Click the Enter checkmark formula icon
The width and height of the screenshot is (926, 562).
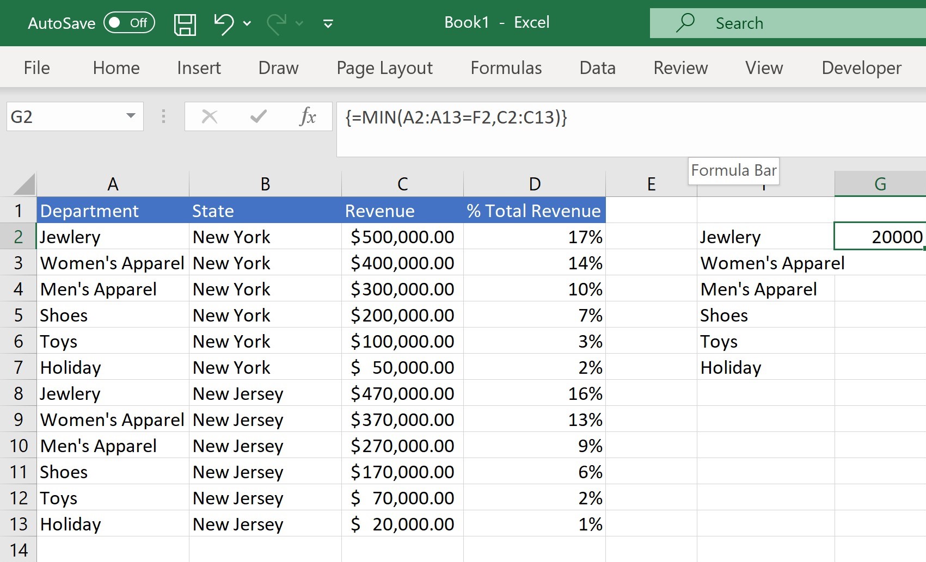[x=259, y=116]
